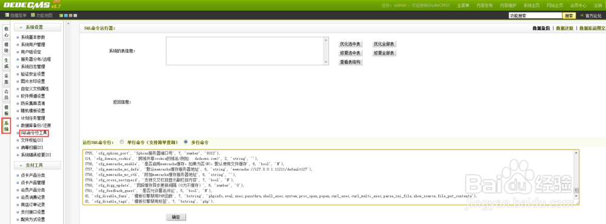Click the 优化选中表 button
This screenshot has height=224, width=606.
coord(350,44)
